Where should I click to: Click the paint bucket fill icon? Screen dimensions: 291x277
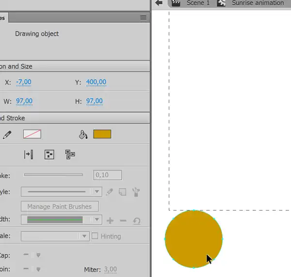coord(83,134)
